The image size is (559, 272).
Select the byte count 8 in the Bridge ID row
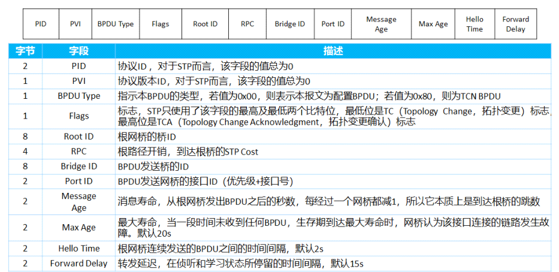25,167
